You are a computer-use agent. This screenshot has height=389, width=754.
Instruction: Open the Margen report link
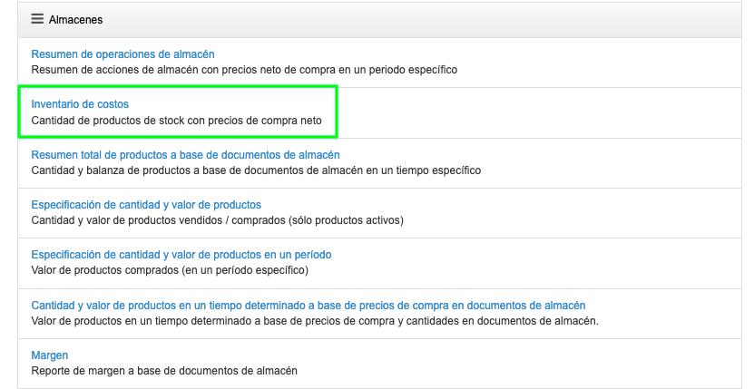[50, 355]
